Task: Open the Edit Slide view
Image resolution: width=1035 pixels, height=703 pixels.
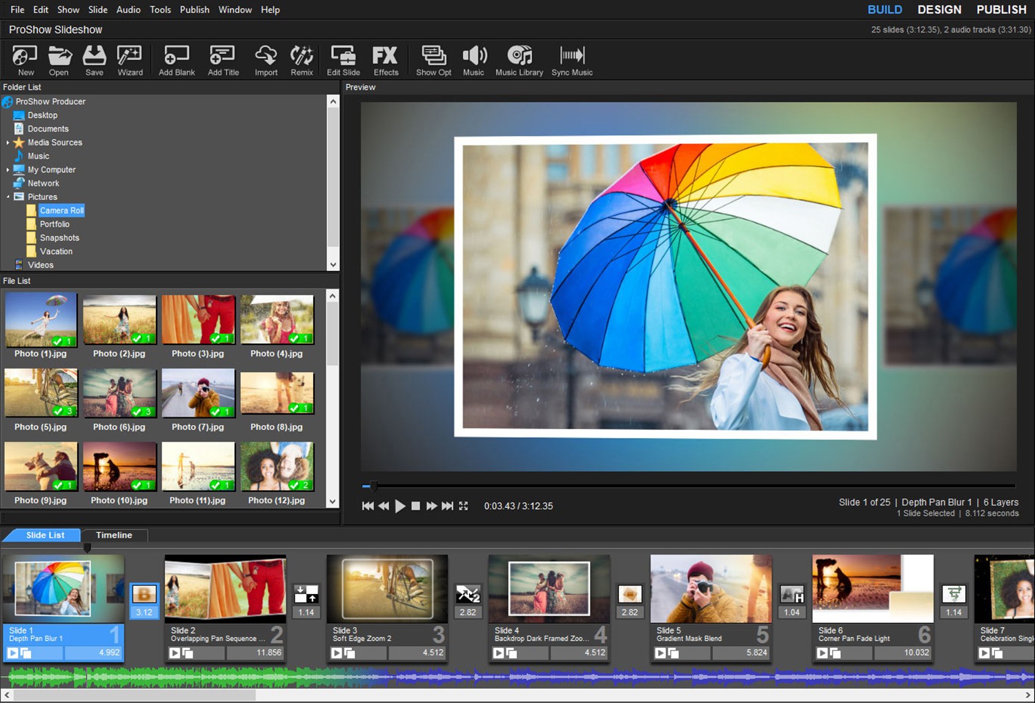Action: [x=343, y=59]
